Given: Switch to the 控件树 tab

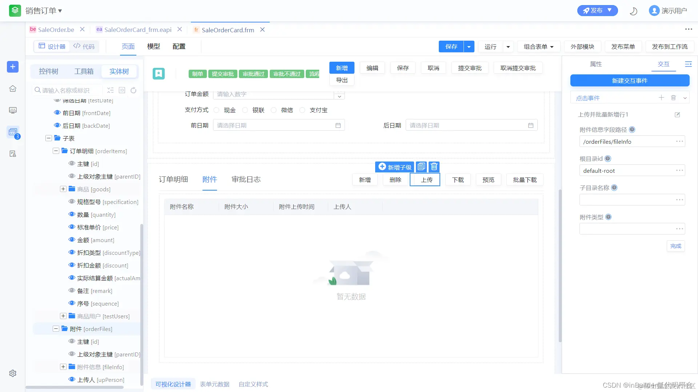Looking at the screenshot, I should pos(48,72).
